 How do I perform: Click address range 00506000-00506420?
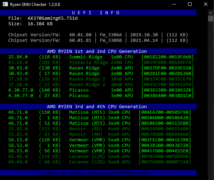tap(165, 118)
